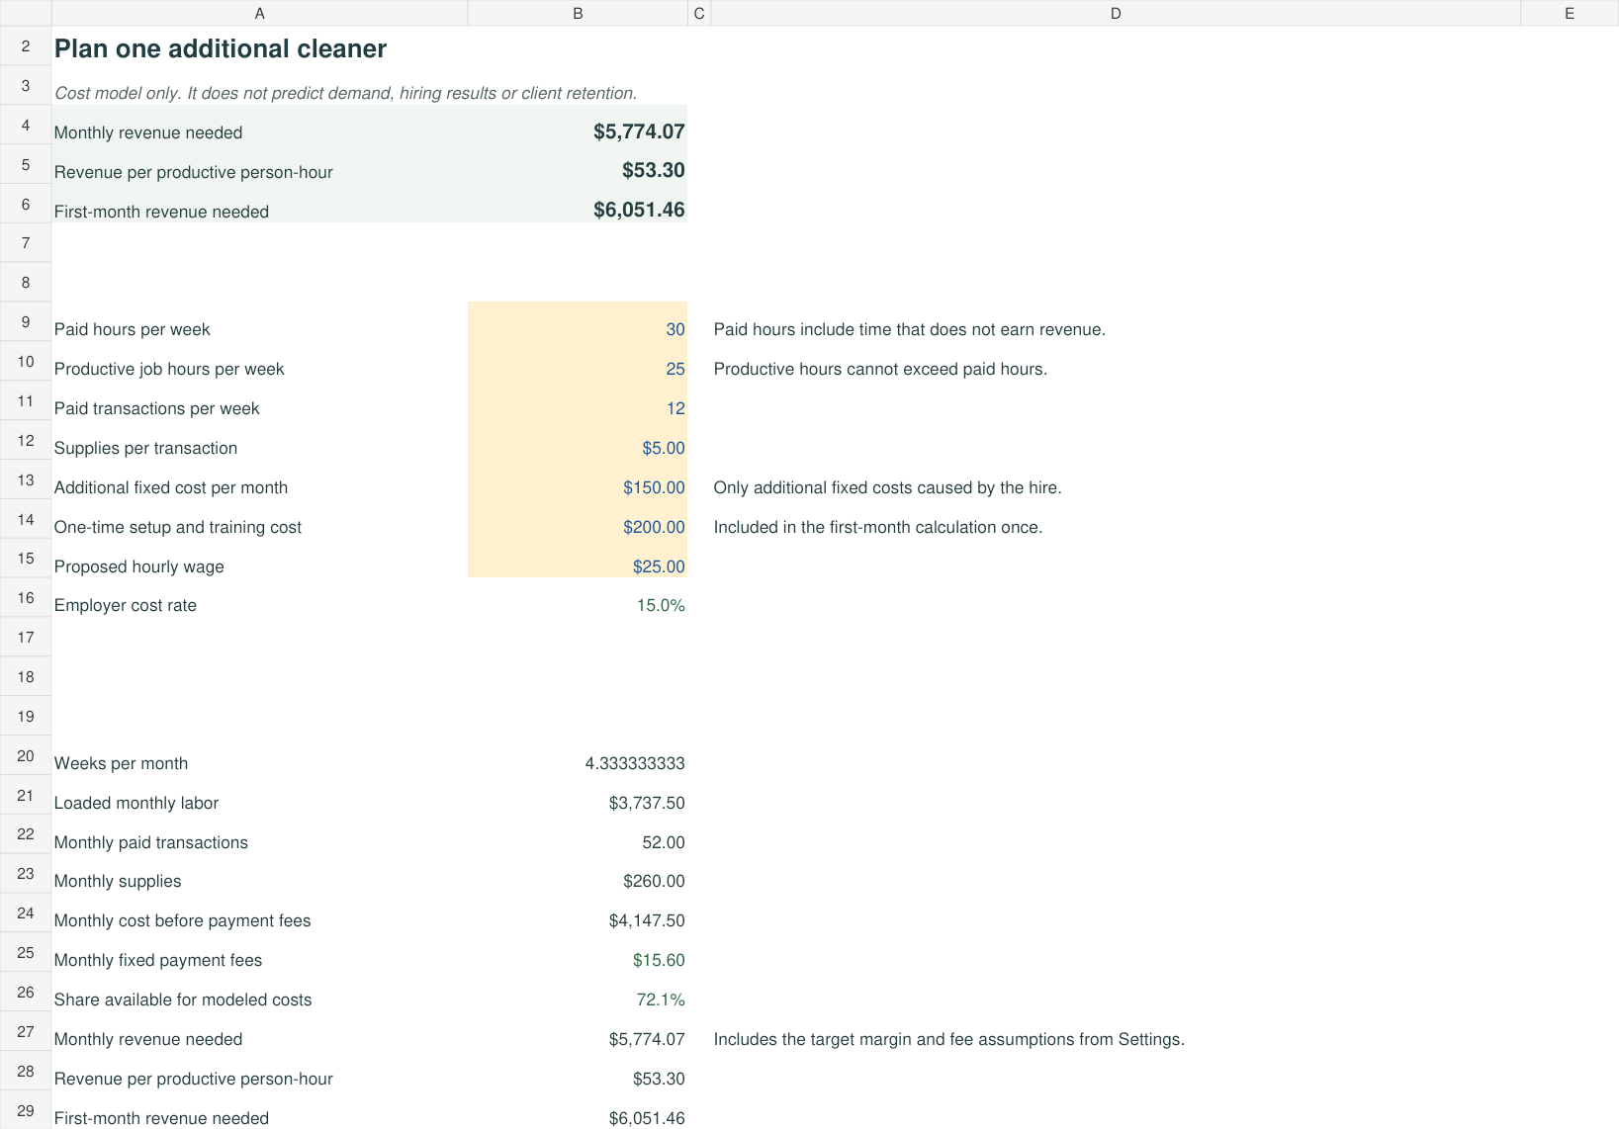
Task: Select the Employer cost rate 15.0% cell
Action: [578, 597]
